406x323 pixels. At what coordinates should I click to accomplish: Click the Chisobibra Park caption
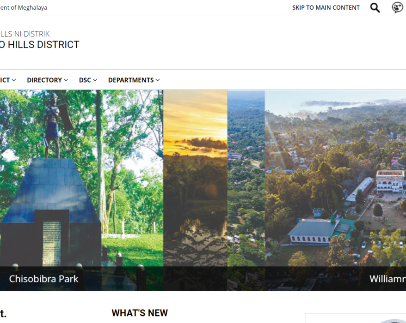coord(43,279)
